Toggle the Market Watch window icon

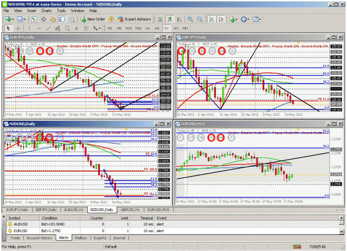34,19
